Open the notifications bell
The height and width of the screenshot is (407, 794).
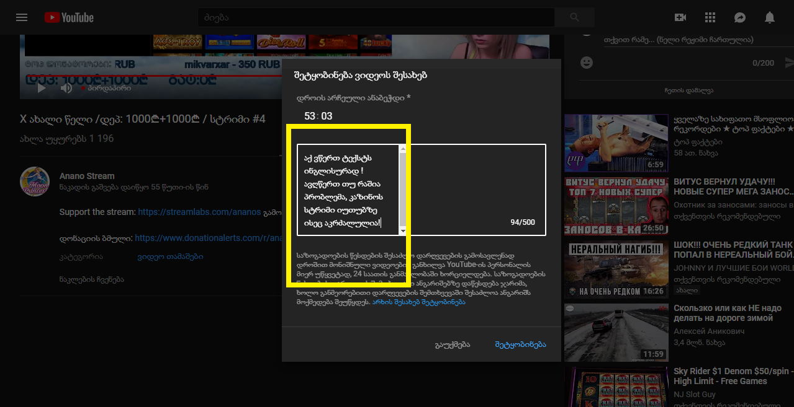(x=770, y=17)
